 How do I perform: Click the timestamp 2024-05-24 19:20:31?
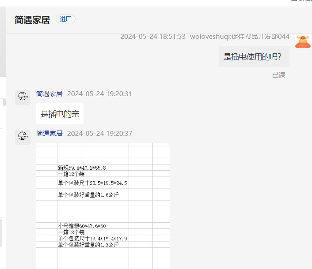(x=99, y=94)
